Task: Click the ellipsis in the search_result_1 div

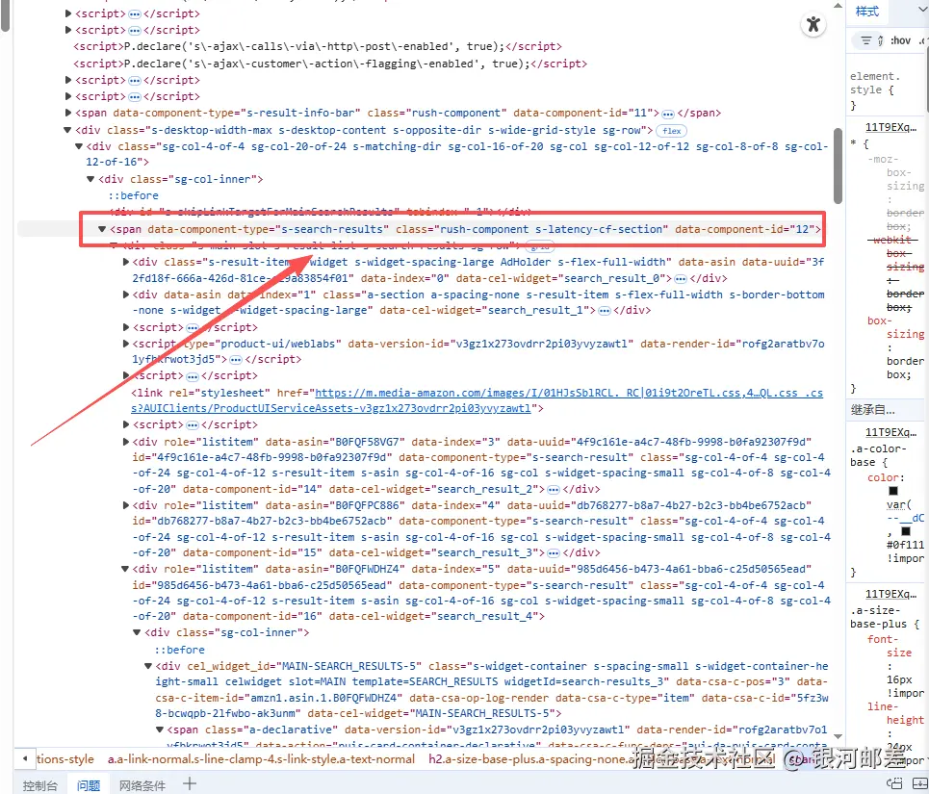Action: click(x=605, y=311)
